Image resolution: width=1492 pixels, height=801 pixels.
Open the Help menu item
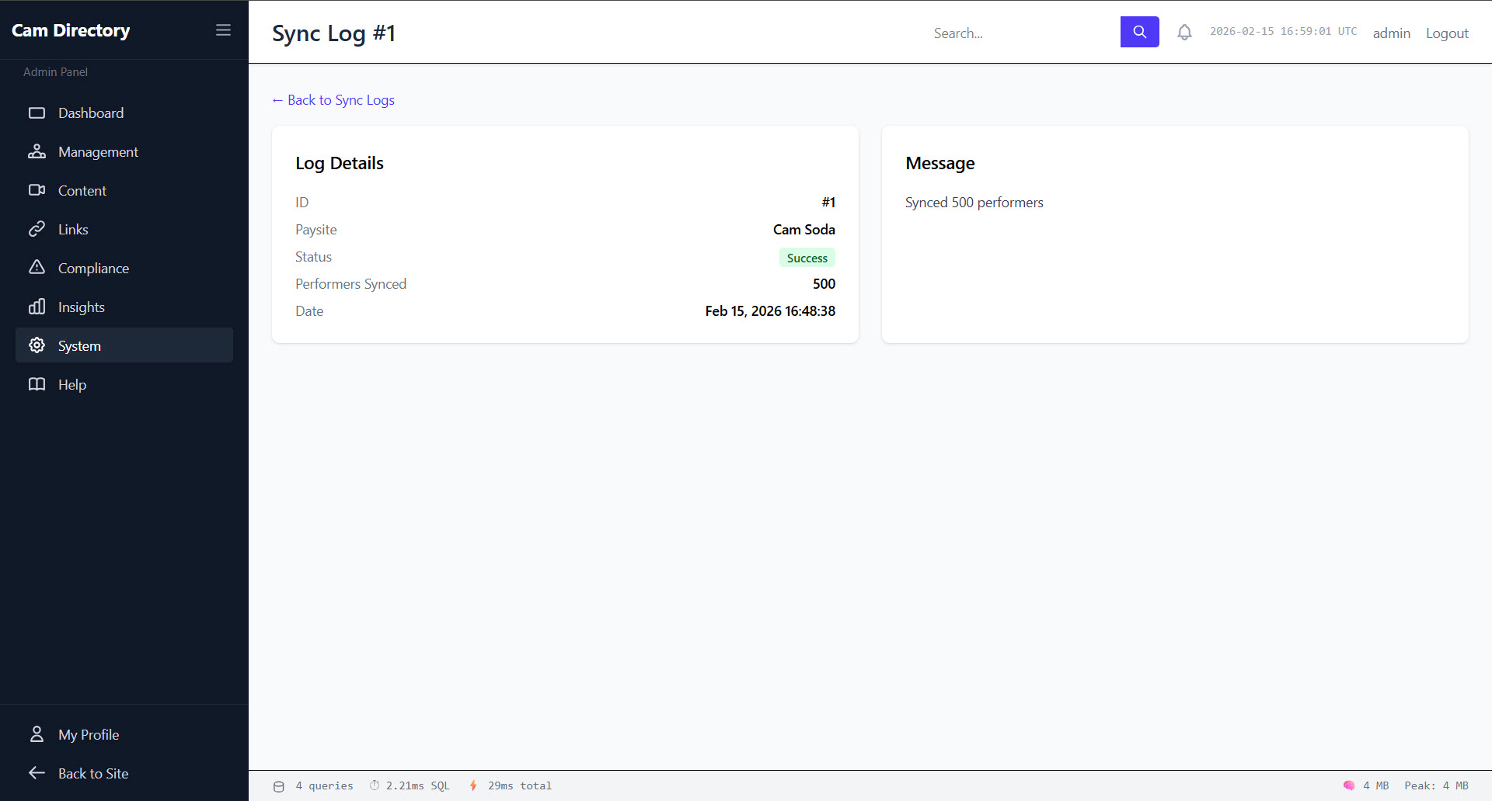(x=72, y=385)
